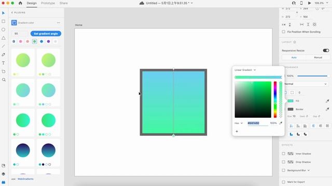Open the WebGradients link

point(25,179)
